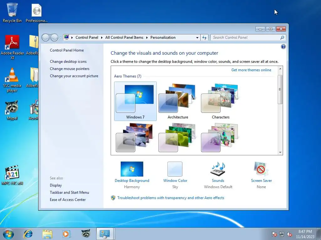This screenshot has width=321, height=240.
Task: Go to Control Panel Home
Action: [67, 50]
